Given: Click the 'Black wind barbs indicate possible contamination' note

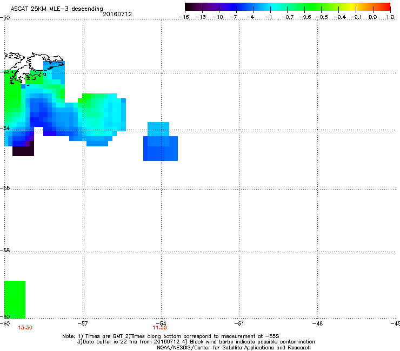Looking at the screenshot, I should pyautogui.click(x=249, y=342).
